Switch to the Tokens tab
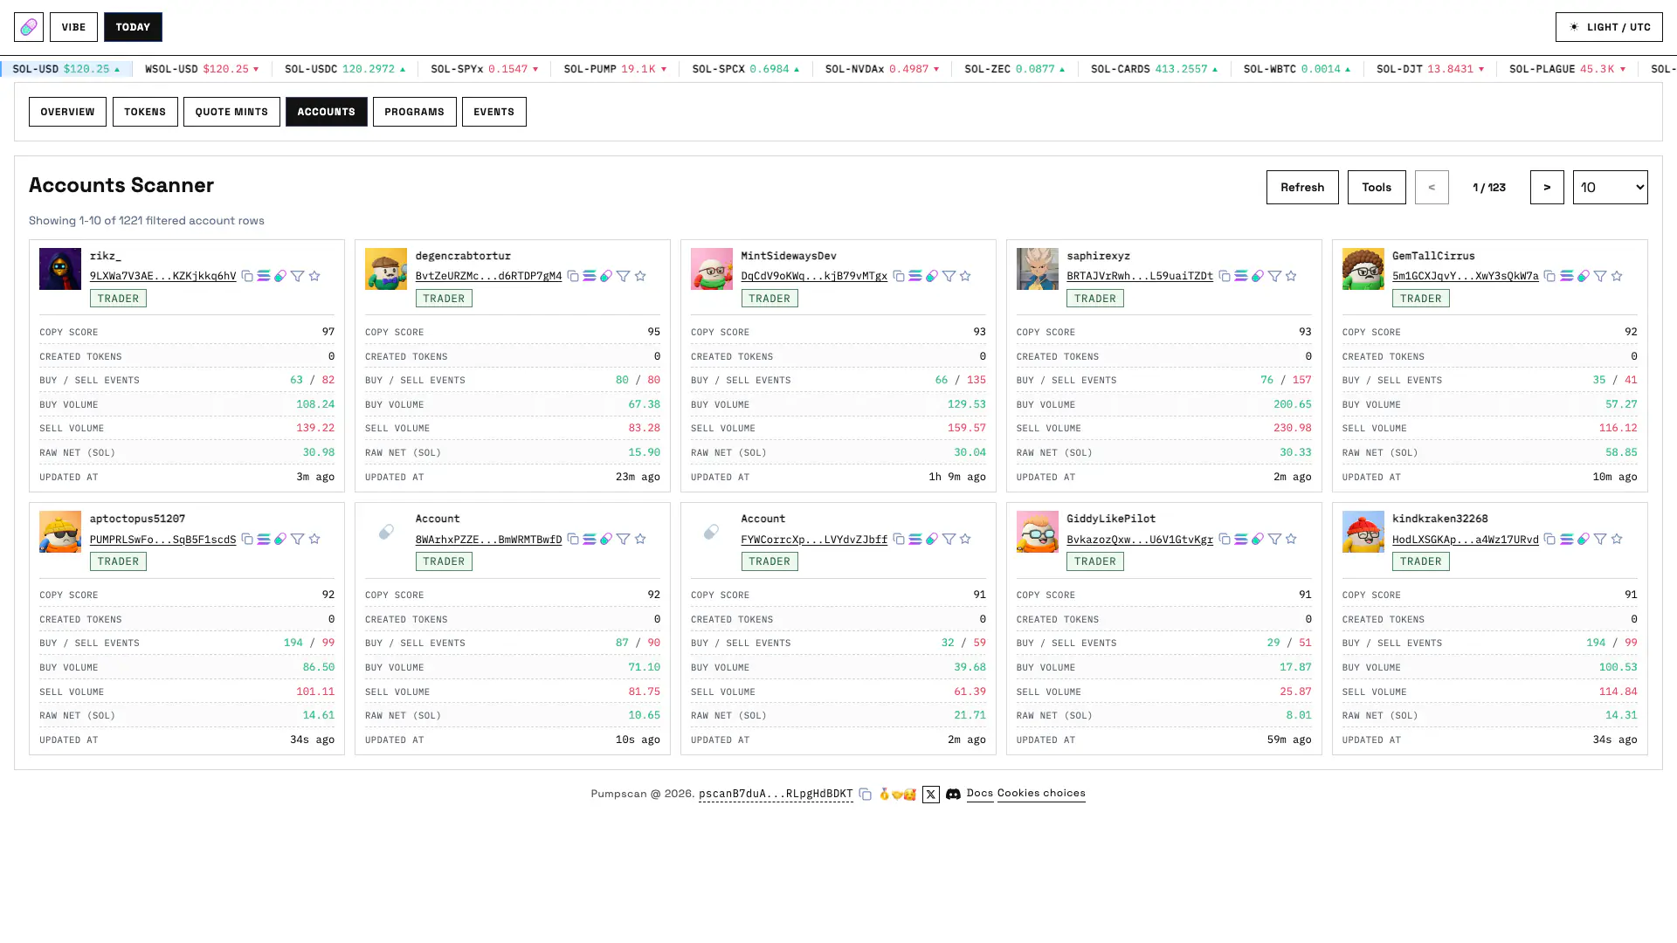Image resolution: width=1677 pixels, height=943 pixels. pos(145,112)
